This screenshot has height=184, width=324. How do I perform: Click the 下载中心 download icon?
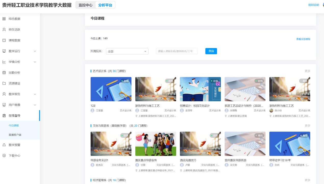(x=4, y=155)
